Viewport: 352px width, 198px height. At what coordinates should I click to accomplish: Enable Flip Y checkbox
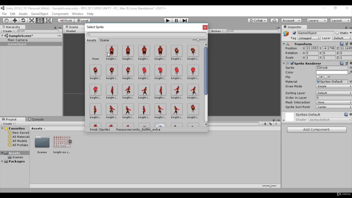pos(326,77)
